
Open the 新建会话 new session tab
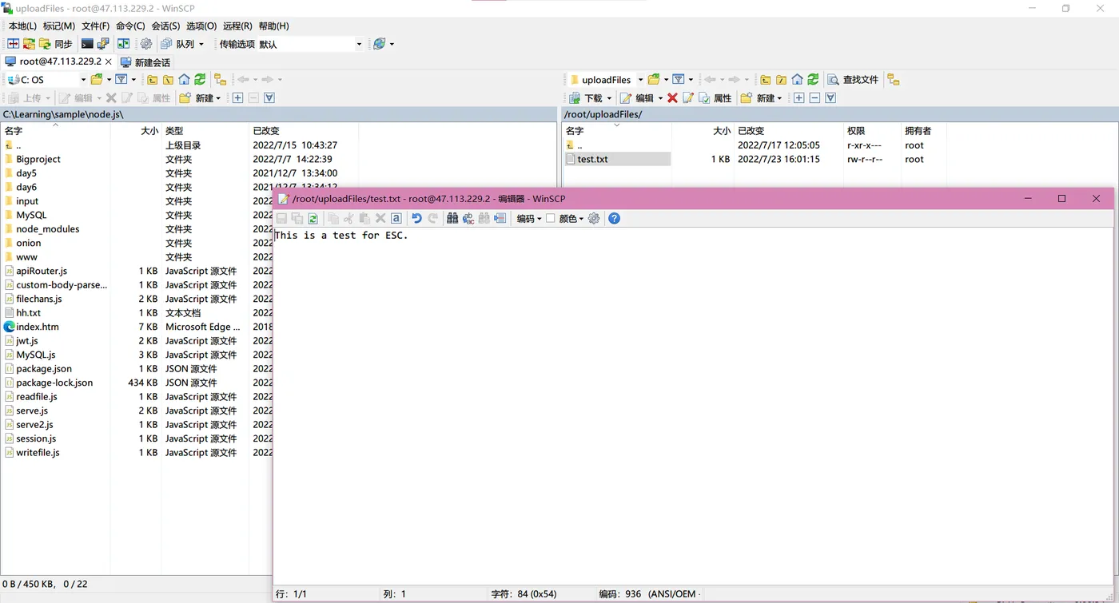145,61
